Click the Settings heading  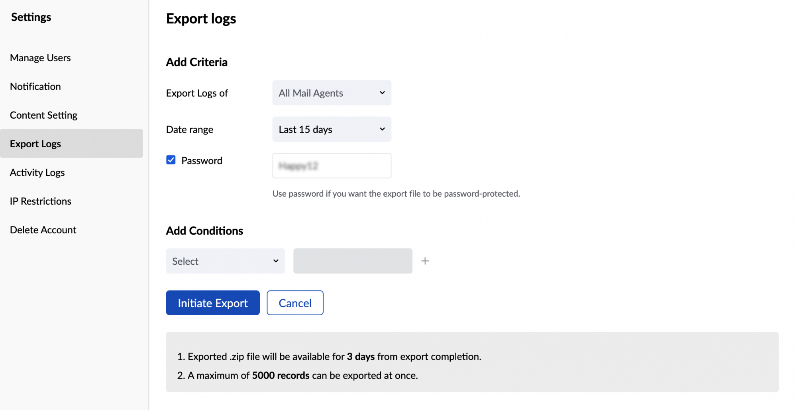click(x=31, y=17)
